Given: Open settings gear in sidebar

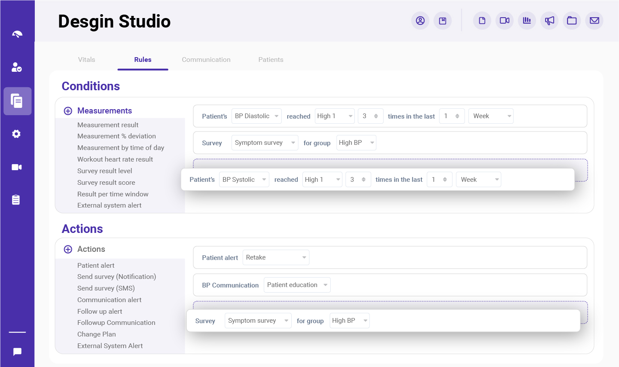Looking at the screenshot, I should 16,134.
